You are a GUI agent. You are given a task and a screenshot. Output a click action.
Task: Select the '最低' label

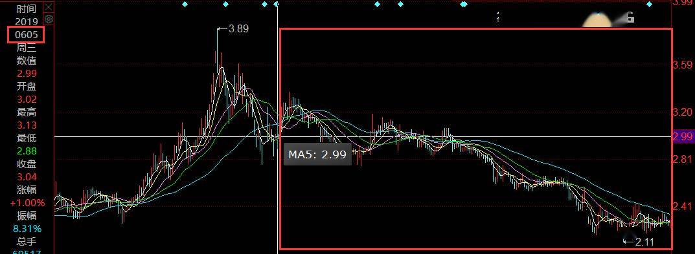click(26, 138)
